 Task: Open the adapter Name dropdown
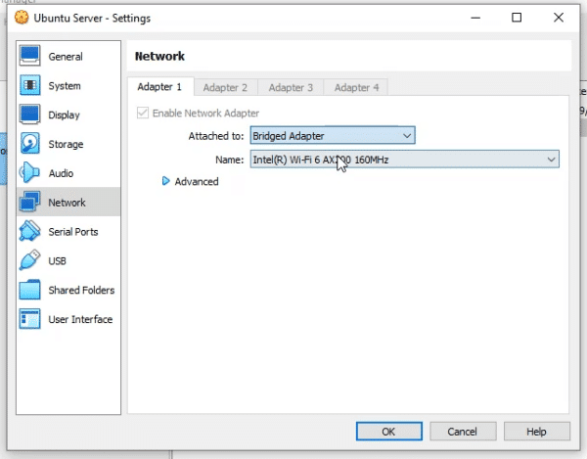[404, 160]
